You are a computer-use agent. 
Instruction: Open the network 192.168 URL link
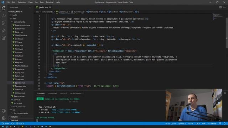66,112
